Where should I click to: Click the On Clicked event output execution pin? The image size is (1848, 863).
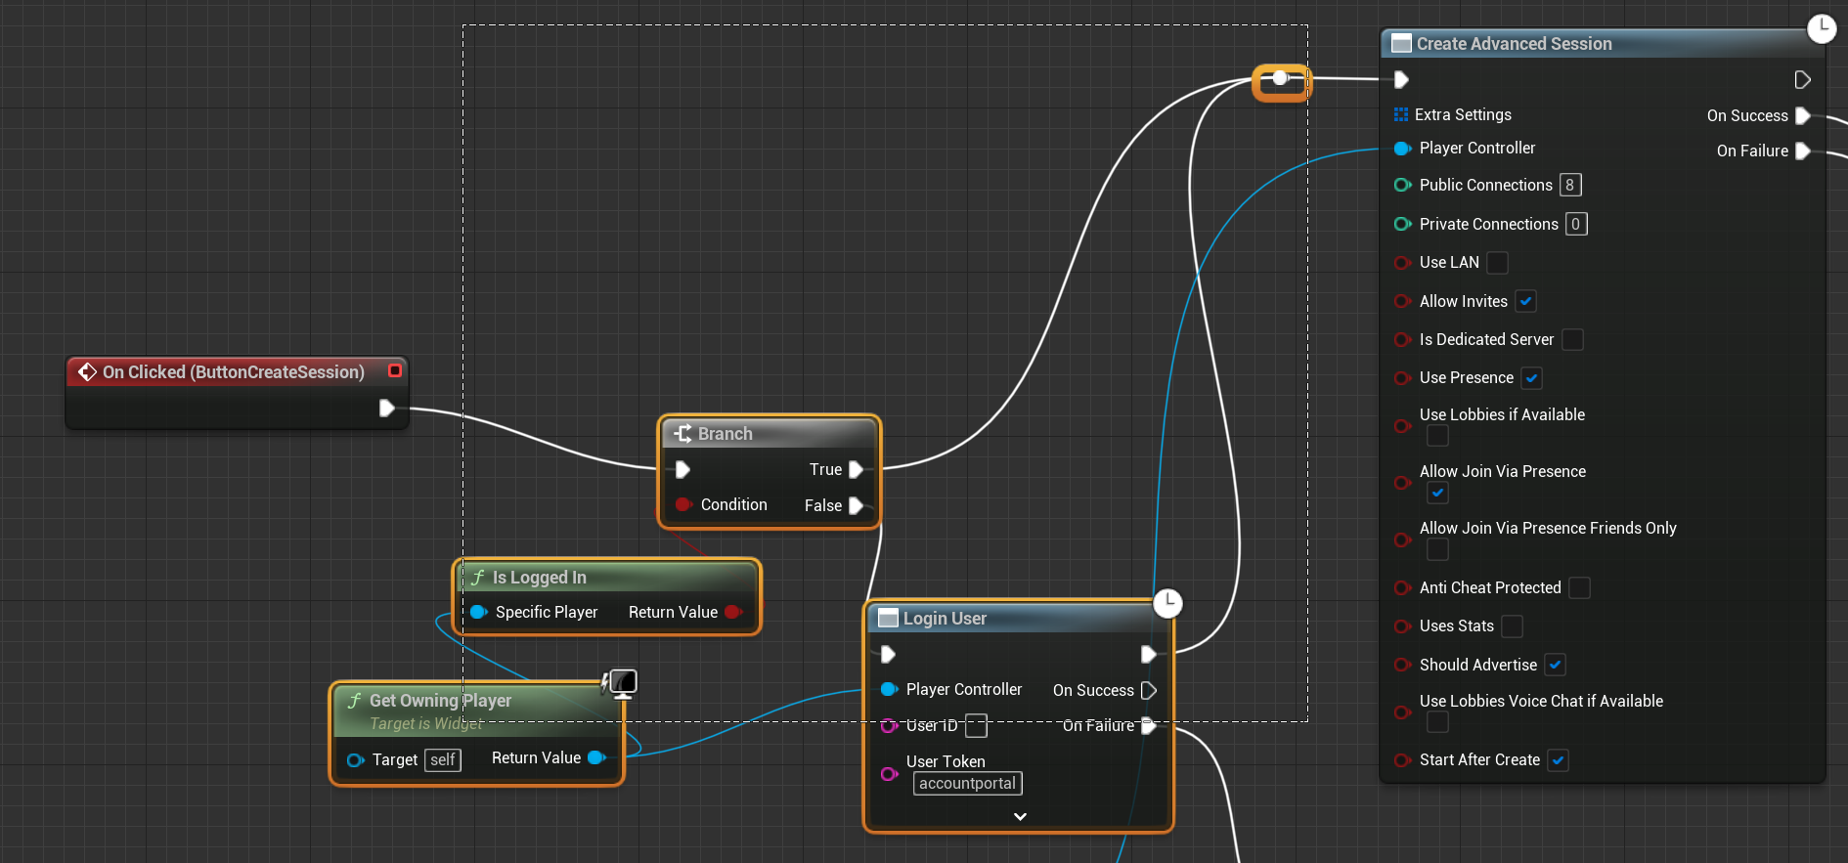[386, 409]
